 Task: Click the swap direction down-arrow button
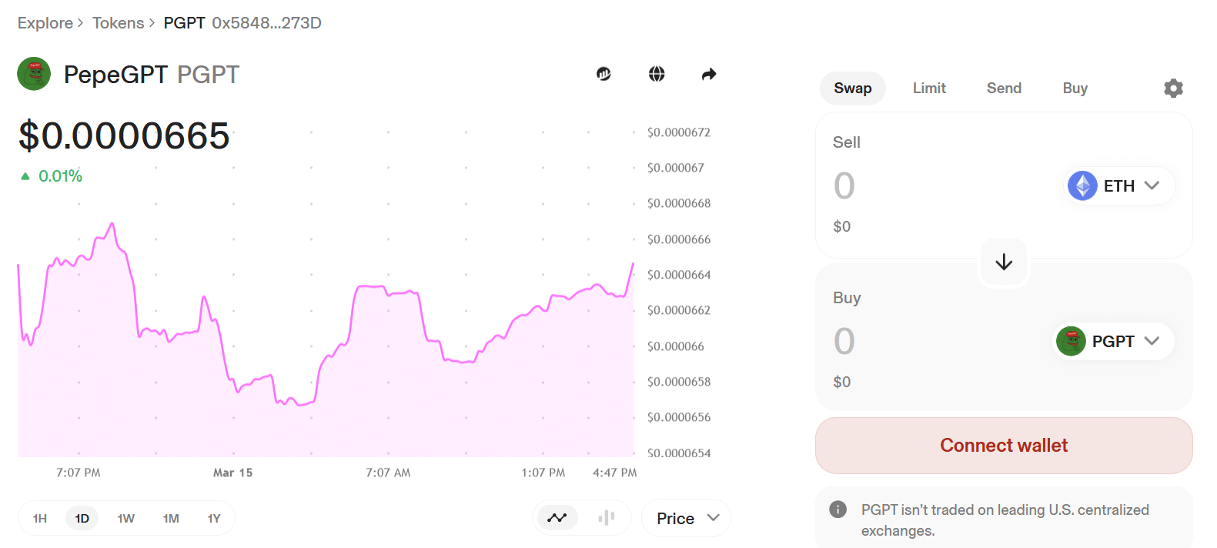tap(1004, 262)
